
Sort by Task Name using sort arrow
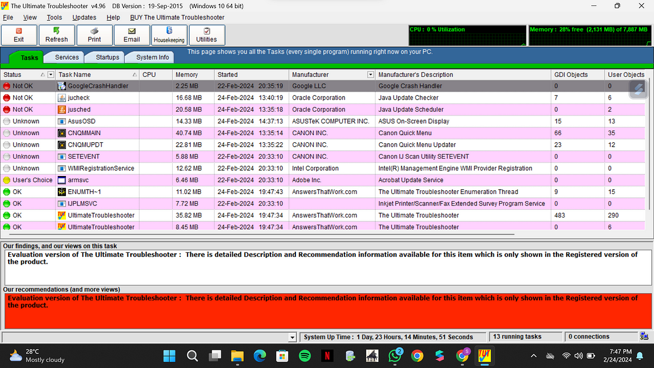click(134, 75)
